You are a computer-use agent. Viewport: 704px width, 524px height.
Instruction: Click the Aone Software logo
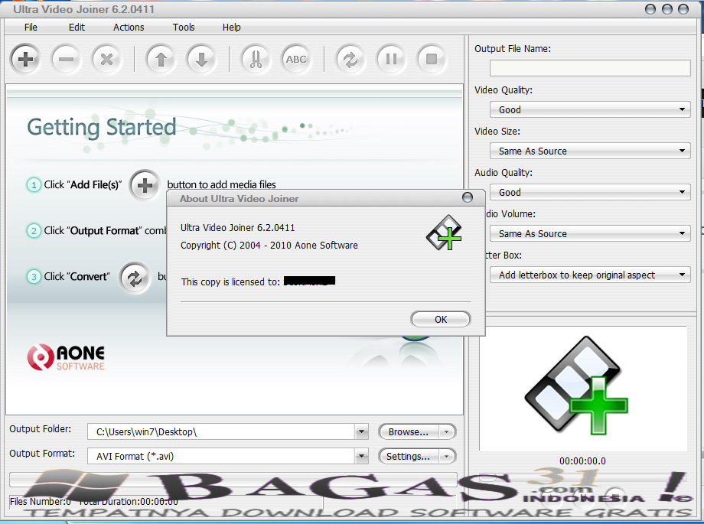[x=66, y=357]
